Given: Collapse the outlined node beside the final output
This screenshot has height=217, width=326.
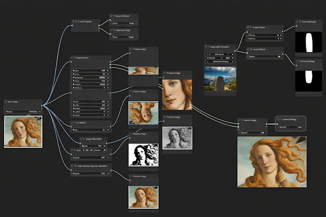Looking at the screenshot, I should pos(279,119).
